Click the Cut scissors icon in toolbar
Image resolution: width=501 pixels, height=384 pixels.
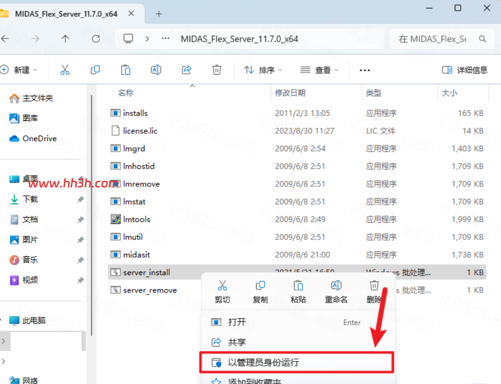point(65,70)
